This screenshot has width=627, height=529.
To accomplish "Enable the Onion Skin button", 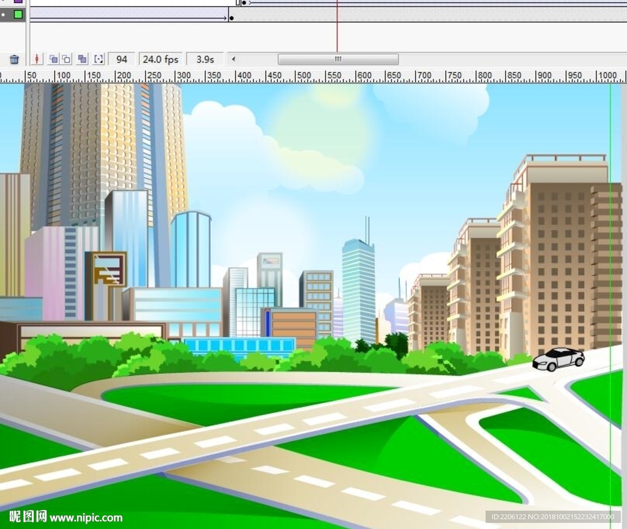I will (x=53, y=59).
